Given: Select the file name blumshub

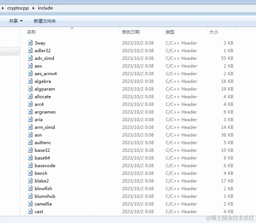Looking at the screenshot, I should coord(45,196).
